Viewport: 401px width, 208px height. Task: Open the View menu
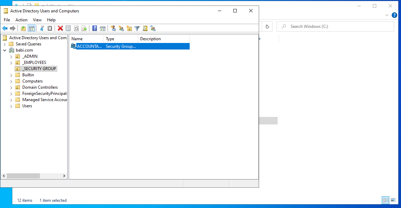coord(37,20)
